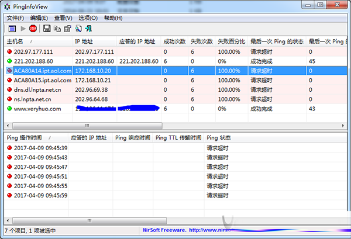This screenshot has width=351, height=239.
Task: Open the 查看(V) menu
Action: coord(64,18)
